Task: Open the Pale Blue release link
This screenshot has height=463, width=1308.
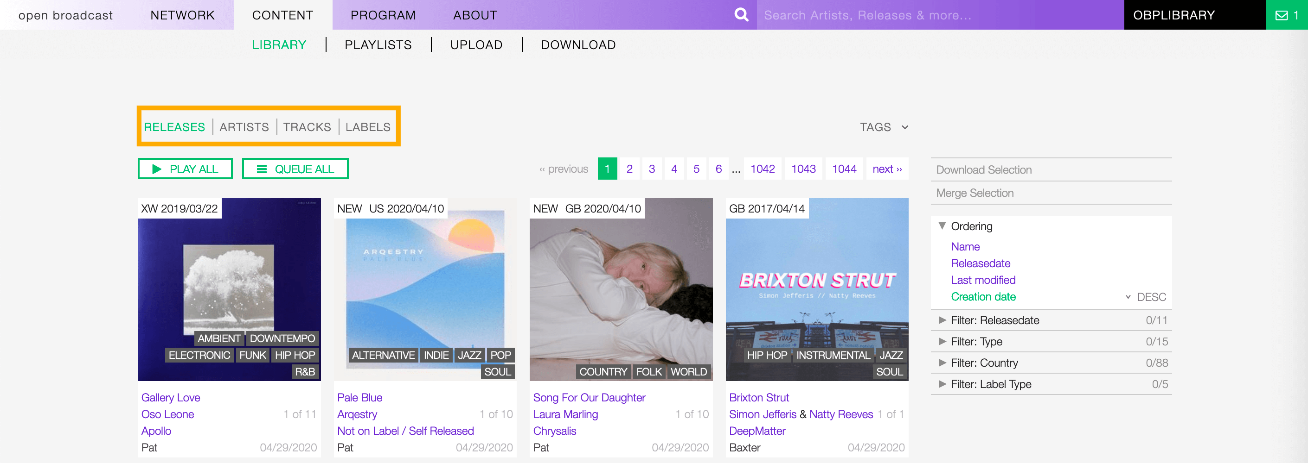Action: tap(359, 398)
